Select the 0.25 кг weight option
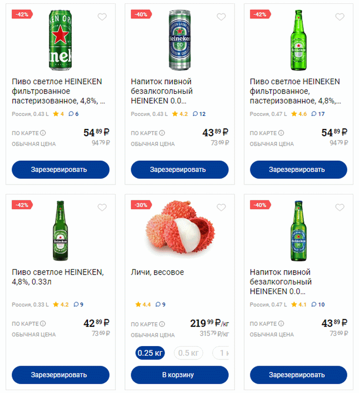Viewport: 359px width, 393px height. (x=150, y=353)
